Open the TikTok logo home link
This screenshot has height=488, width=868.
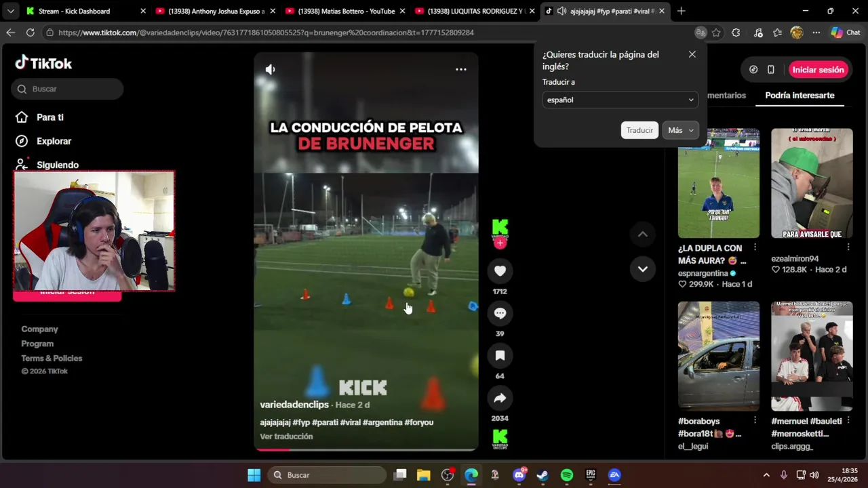pos(43,63)
